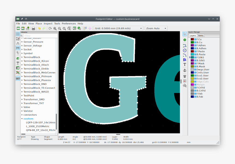Image resolution: width=235 pixels, height=164 pixels.
Task: Toggle pads outline sketch mode
Action: coord(18,58)
